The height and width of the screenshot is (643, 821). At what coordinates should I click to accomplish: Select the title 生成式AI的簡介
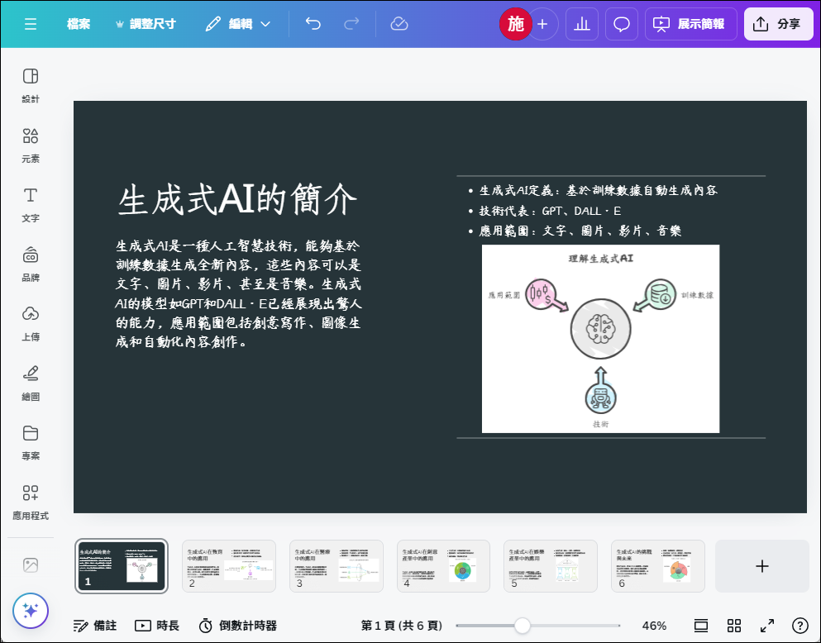[237, 200]
